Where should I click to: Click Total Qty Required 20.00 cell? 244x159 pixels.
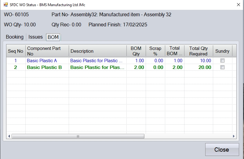198,67
